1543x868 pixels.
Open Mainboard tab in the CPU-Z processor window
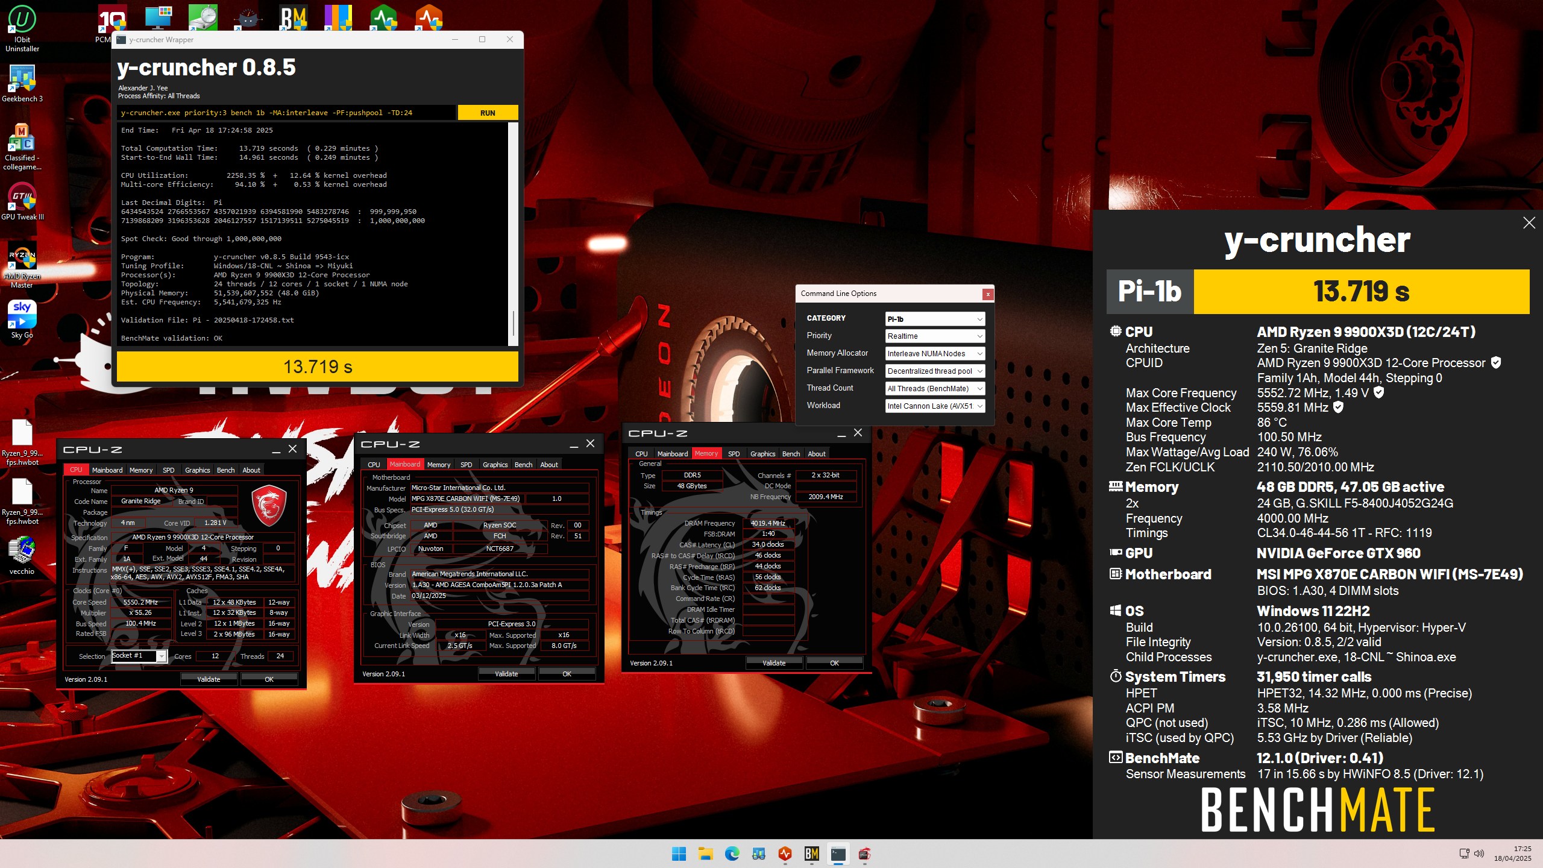107,470
